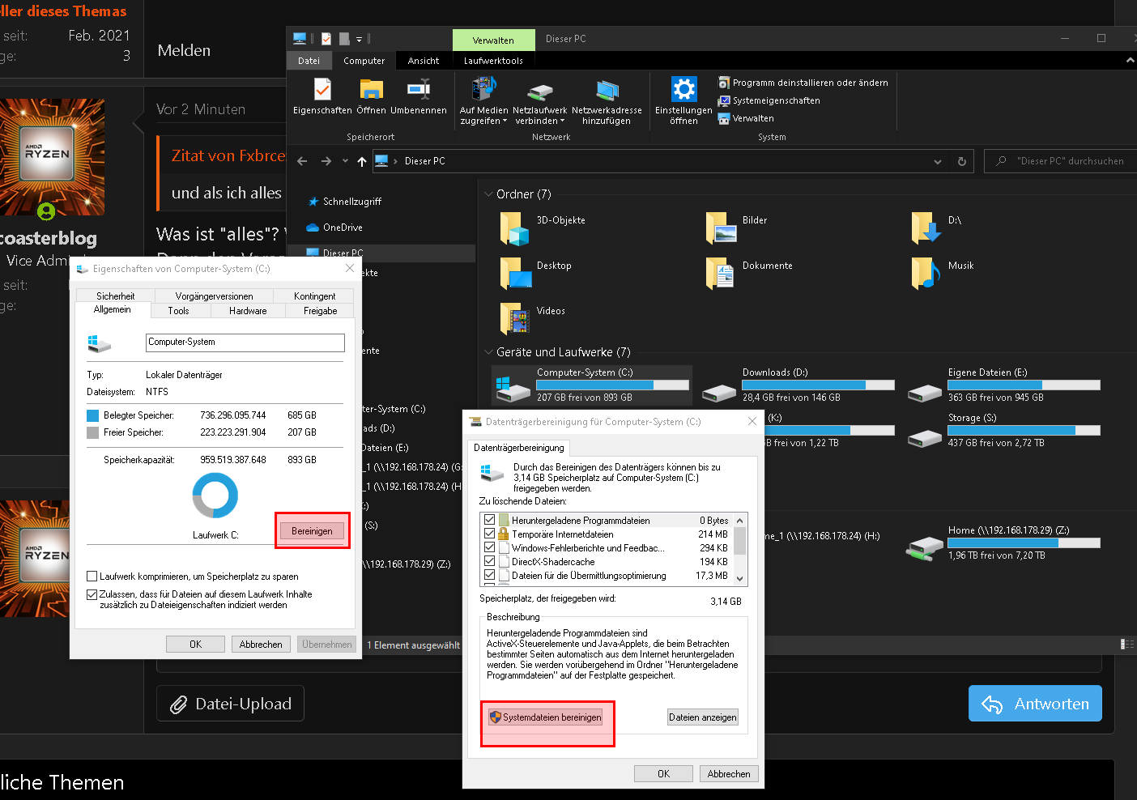Select the Home (Z:) network drive
Viewport: 1137px width, 800px height.
pos(1003,543)
